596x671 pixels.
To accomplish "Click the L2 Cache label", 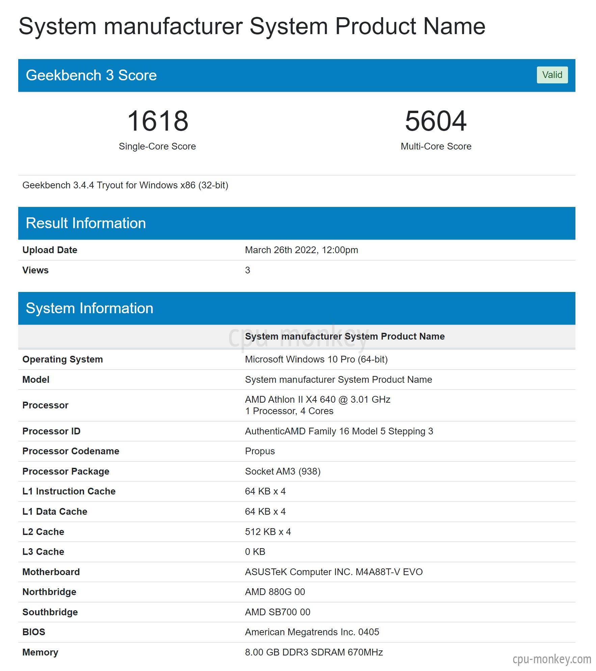I will pos(43,532).
